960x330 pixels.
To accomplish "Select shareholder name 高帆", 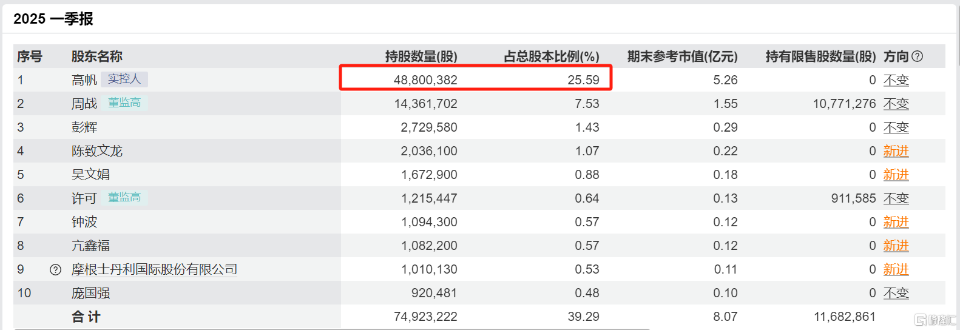I will [84, 80].
